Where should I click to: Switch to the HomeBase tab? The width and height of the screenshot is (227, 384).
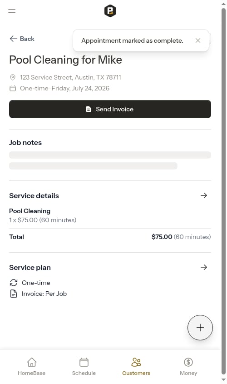32,366
